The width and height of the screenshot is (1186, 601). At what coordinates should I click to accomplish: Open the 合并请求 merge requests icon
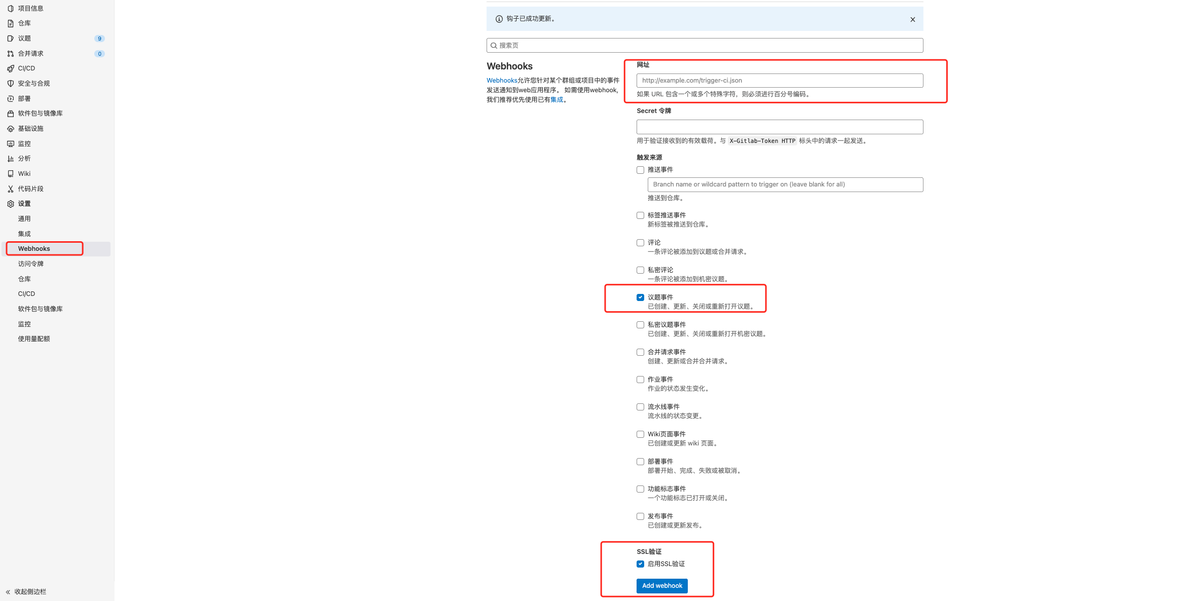click(11, 53)
